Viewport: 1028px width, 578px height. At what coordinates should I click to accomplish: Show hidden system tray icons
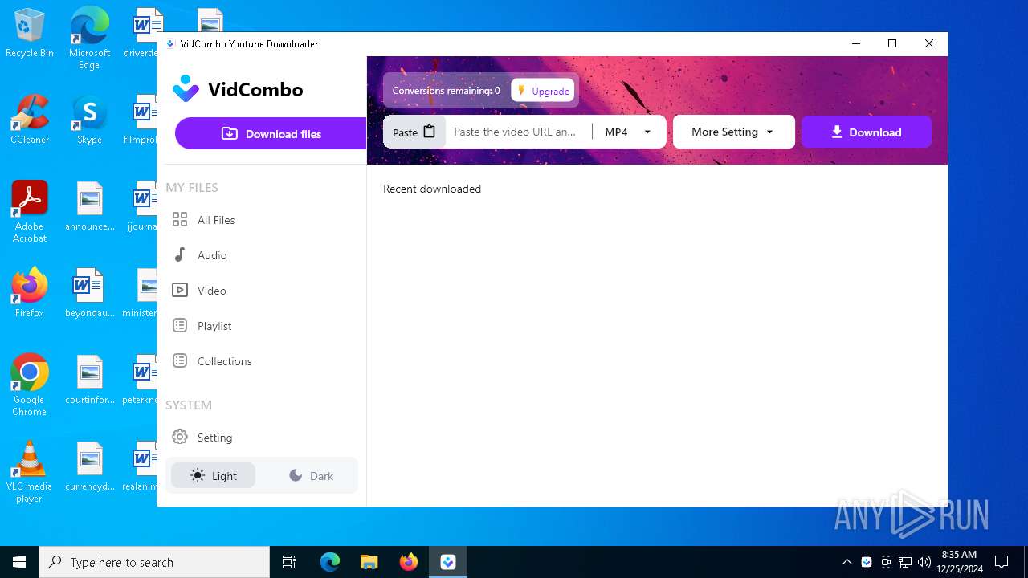coord(847,562)
